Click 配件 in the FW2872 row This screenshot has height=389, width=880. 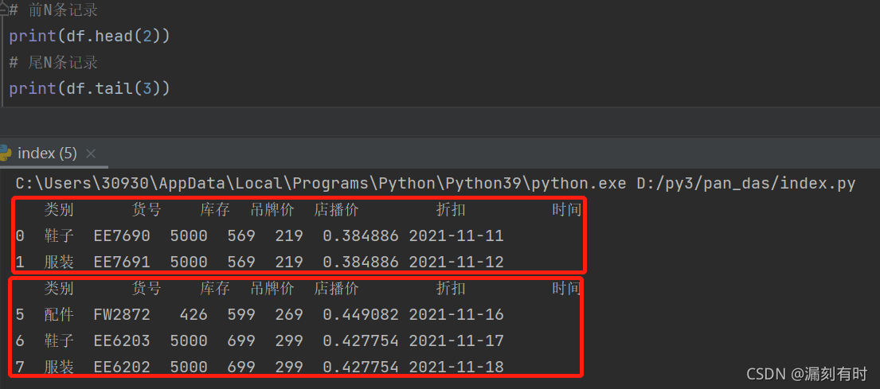click(x=59, y=315)
